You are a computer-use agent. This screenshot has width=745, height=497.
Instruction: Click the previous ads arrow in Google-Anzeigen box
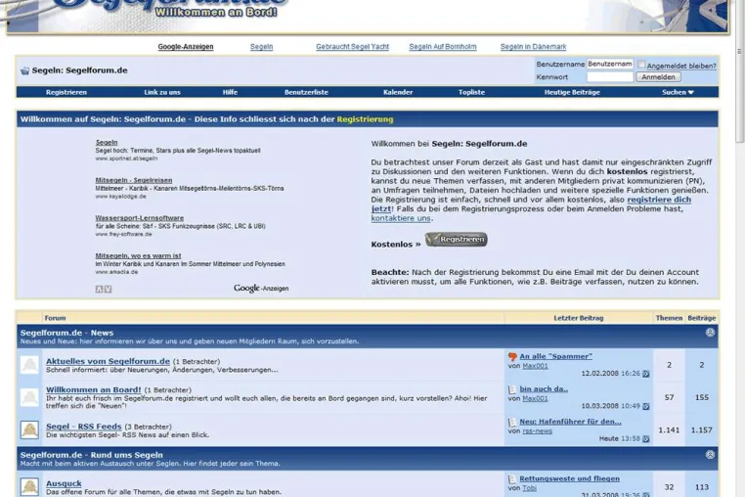99,290
